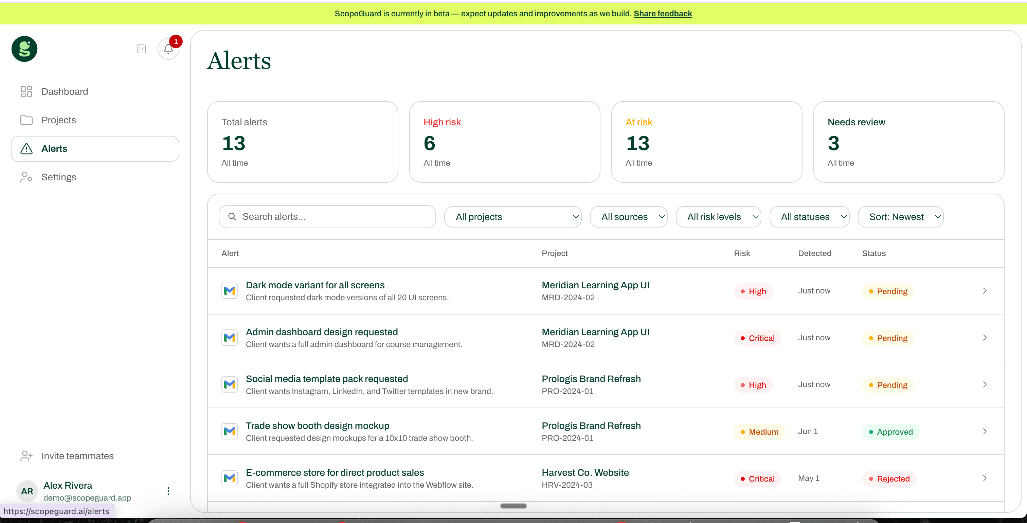The width and height of the screenshot is (1027, 523).
Task: Click Approved status on Trade show row
Action: (891, 432)
